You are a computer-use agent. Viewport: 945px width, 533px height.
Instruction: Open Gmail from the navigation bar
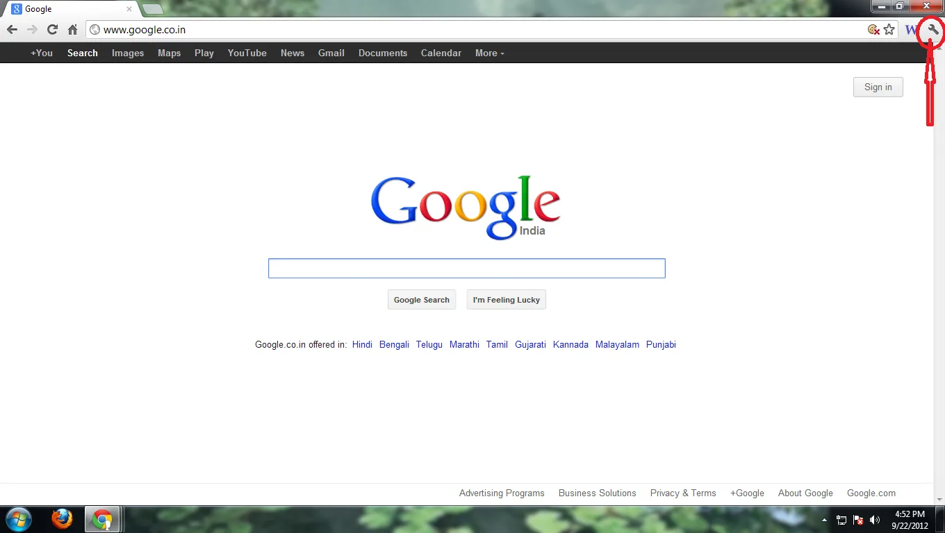[x=331, y=53]
